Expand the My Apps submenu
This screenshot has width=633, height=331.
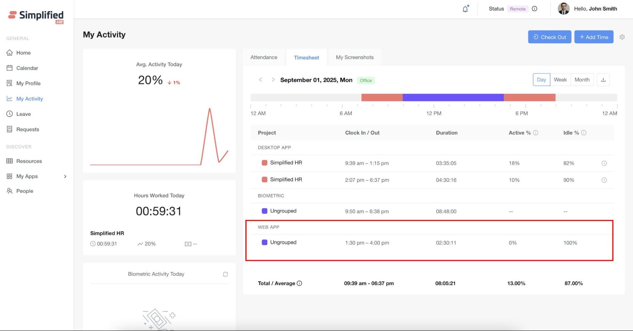pos(65,176)
